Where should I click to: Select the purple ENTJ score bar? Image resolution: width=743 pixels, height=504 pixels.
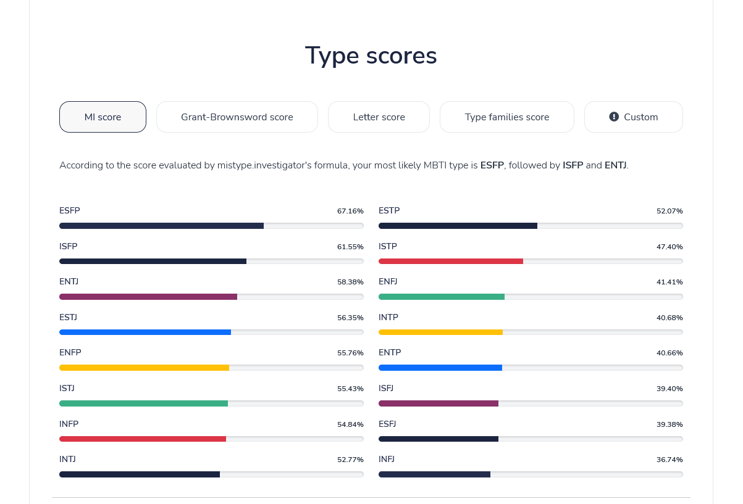(x=211, y=297)
